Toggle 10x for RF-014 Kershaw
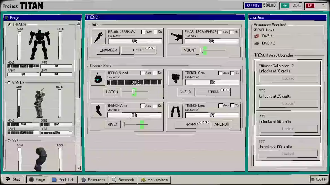 point(155,32)
